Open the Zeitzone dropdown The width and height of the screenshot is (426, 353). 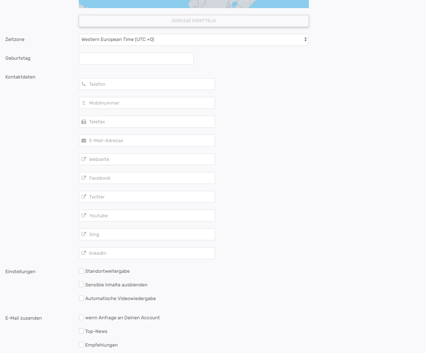tap(193, 40)
